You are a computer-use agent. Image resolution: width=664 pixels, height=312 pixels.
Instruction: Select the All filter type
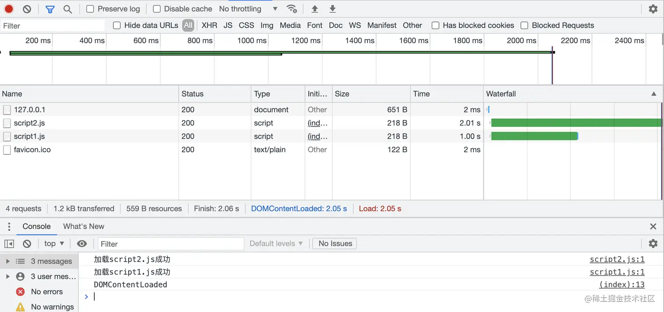pyautogui.click(x=188, y=25)
